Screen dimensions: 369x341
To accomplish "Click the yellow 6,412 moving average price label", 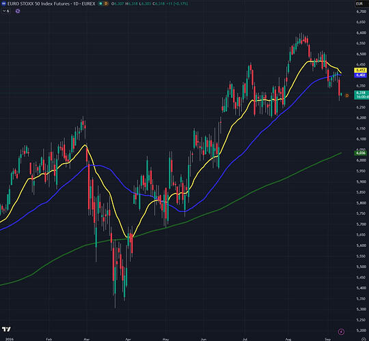I will pyautogui.click(x=361, y=70).
